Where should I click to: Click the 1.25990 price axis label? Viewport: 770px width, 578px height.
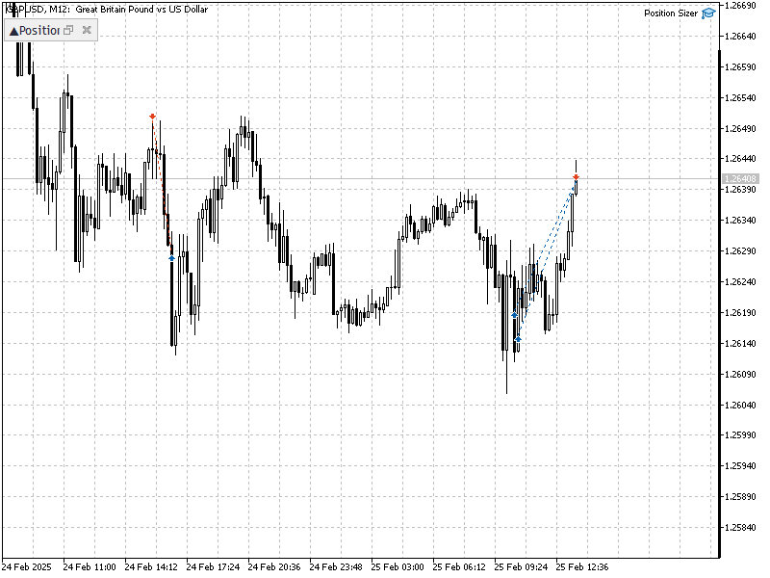coord(740,435)
